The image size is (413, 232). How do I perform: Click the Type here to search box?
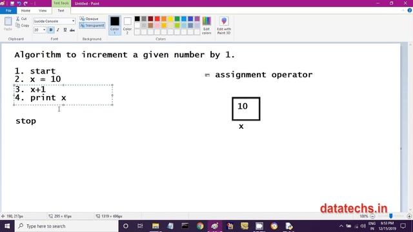66,226
